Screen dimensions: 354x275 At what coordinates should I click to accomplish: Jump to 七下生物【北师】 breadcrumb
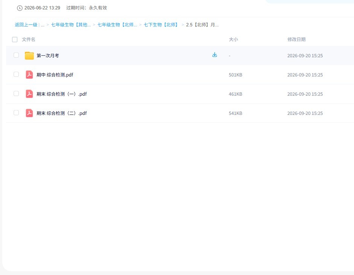(162, 25)
